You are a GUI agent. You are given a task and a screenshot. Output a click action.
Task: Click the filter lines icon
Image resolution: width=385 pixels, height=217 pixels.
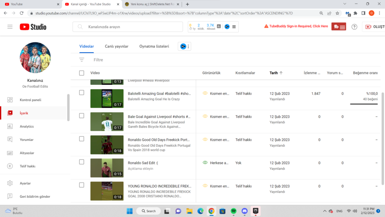click(82, 60)
